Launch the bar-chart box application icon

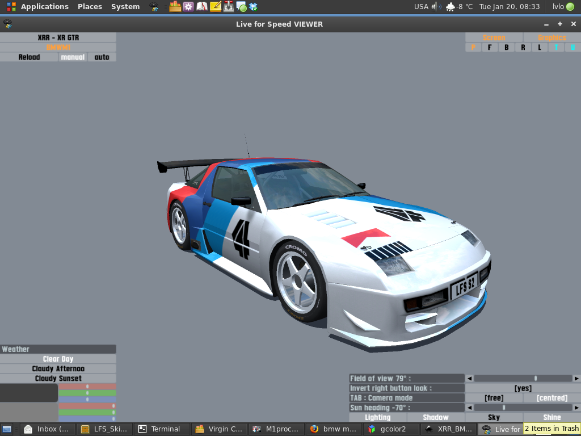(175, 7)
